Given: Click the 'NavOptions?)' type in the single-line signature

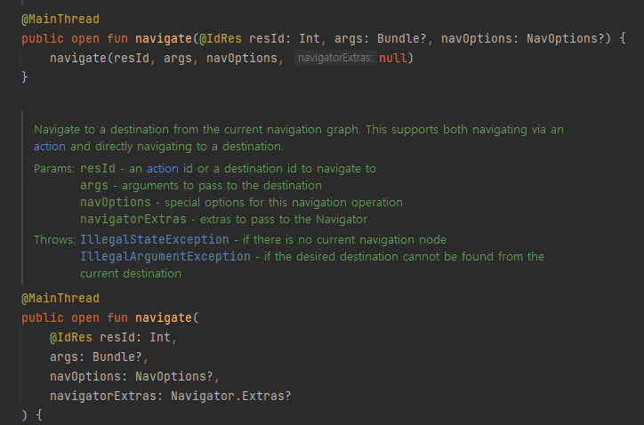Looking at the screenshot, I should tap(569, 38).
